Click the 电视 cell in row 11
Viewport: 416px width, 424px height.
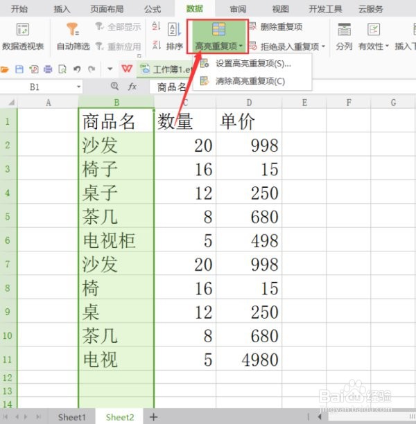tap(116, 359)
